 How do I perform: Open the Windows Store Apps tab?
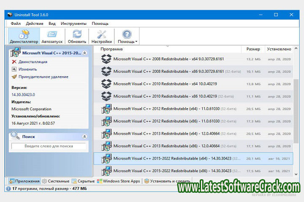pyautogui.click(x=119, y=181)
